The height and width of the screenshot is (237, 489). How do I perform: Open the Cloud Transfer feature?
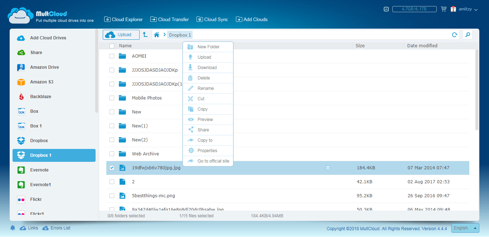[x=169, y=19]
